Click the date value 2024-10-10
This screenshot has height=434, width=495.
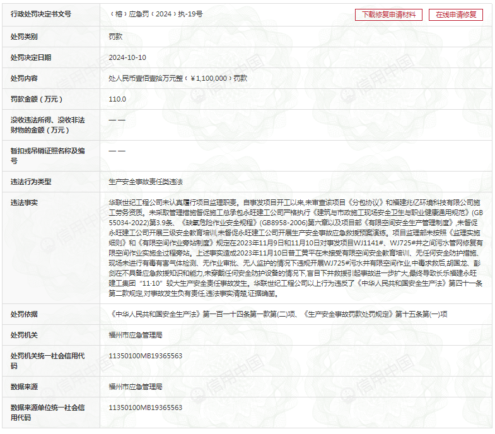coord(127,57)
